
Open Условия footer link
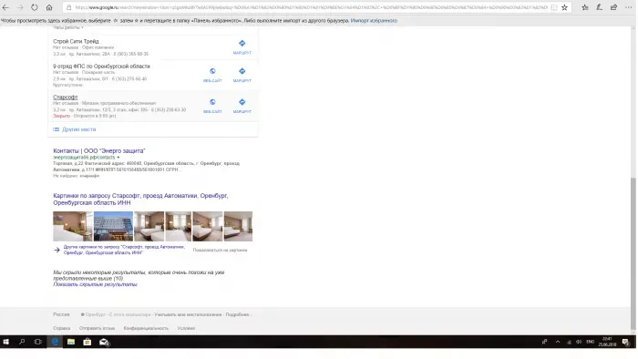(x=186, y=328)
